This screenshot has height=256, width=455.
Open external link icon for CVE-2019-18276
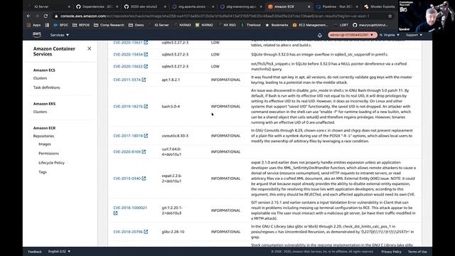coord(146,106)
